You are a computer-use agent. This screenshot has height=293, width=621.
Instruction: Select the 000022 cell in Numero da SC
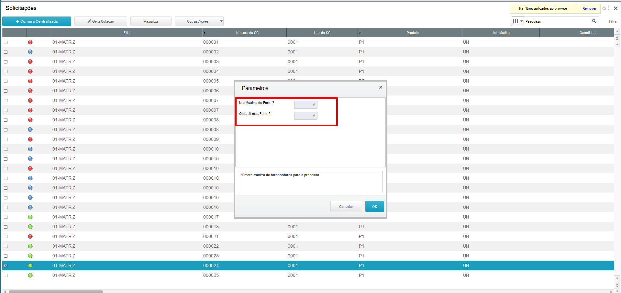pos(211,246)
